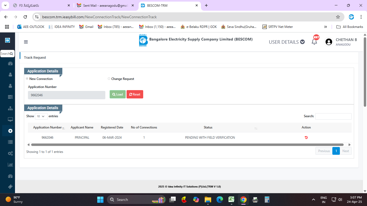Click the gauge icon just above the ticket icon

tap(10, 176)
